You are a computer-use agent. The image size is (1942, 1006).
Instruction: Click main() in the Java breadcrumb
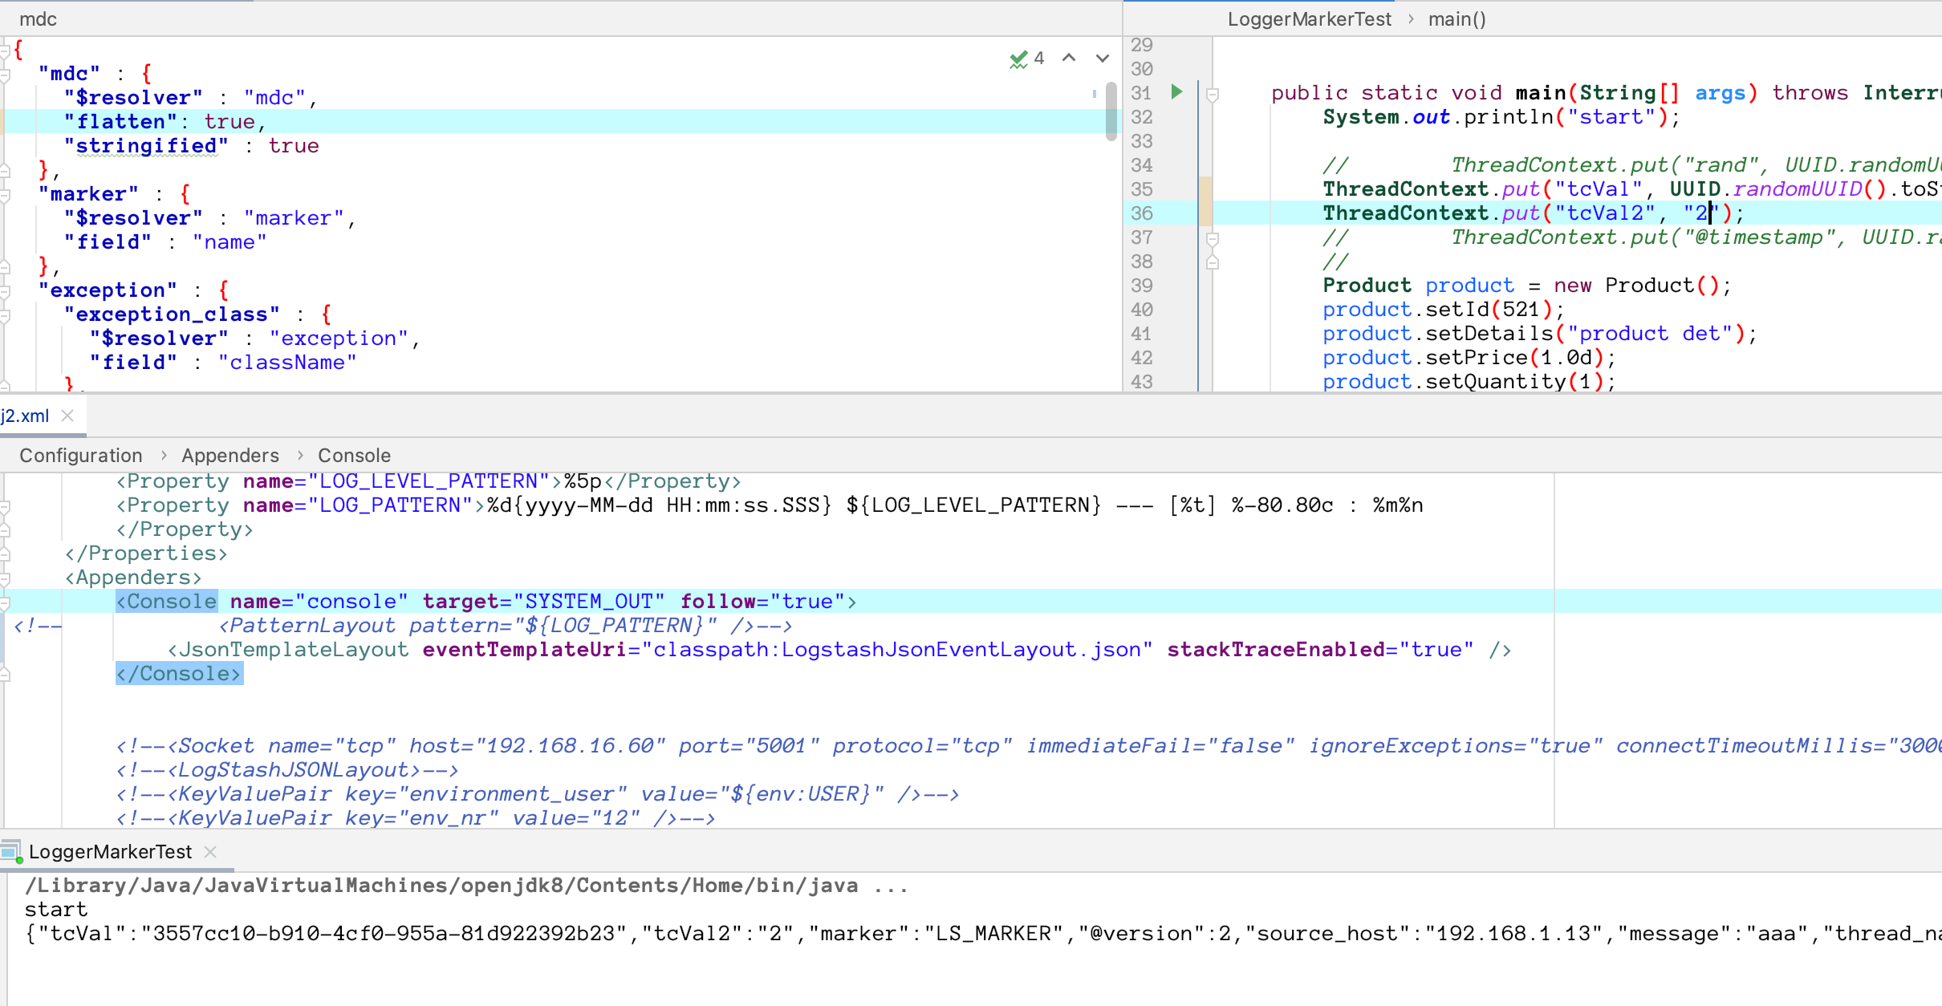click(1456, 19)
